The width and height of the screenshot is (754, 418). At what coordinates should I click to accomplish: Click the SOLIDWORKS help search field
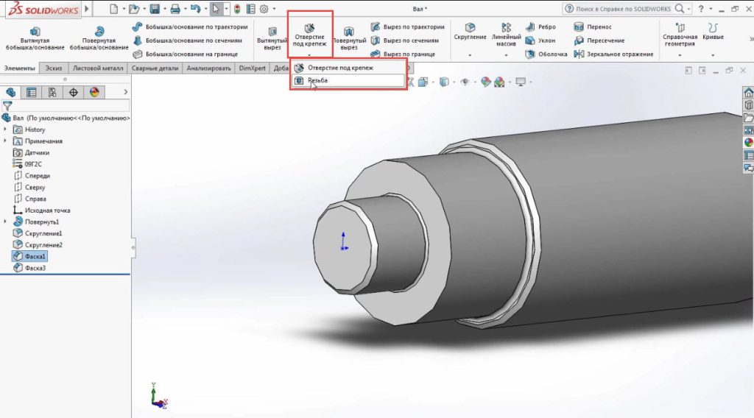coord(623,9)
